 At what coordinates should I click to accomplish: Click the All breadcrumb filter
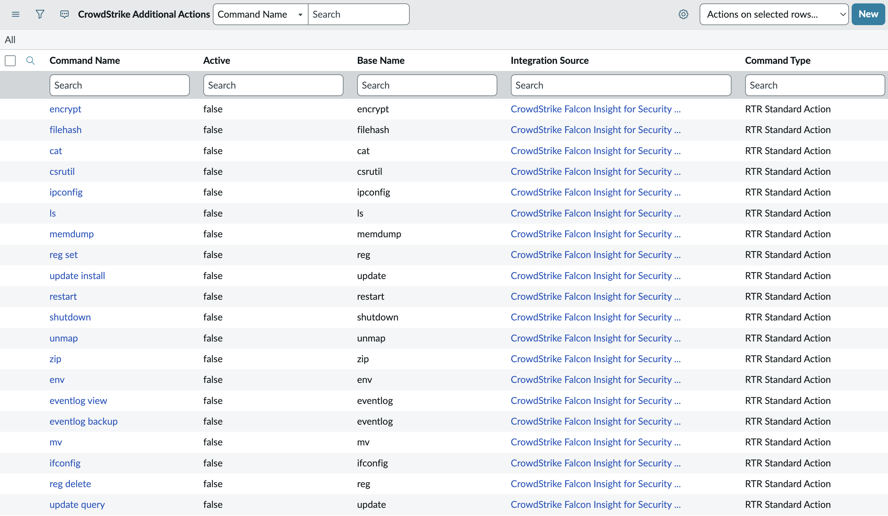10,40
